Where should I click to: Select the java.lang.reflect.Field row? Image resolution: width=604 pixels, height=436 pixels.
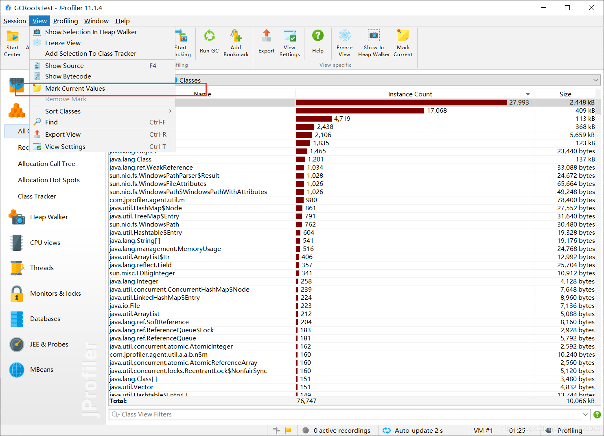352,265
